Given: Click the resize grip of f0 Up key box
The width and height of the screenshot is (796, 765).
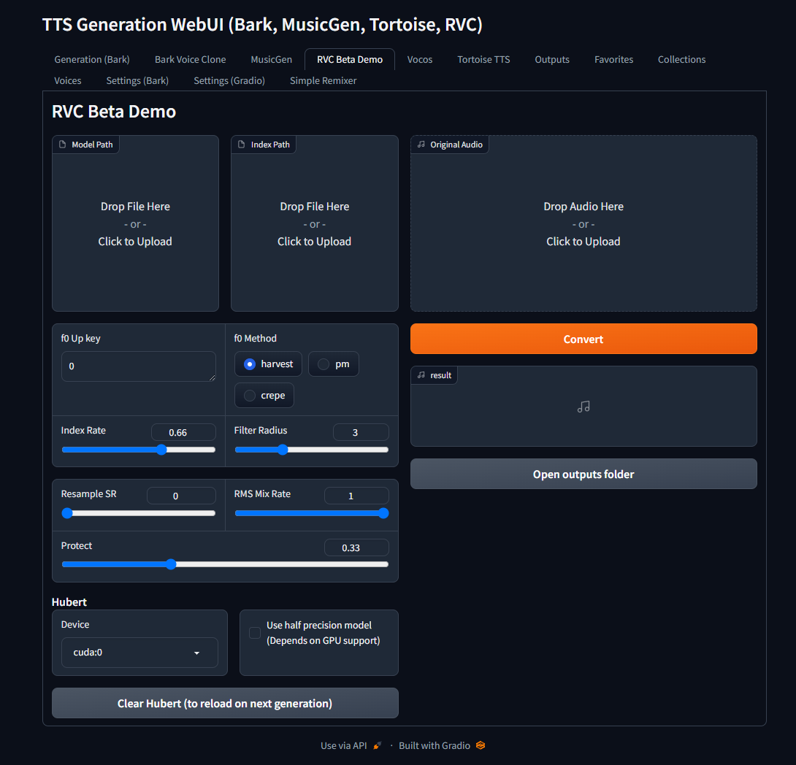Looking at the screenshot, I should [x=213, y=377].
